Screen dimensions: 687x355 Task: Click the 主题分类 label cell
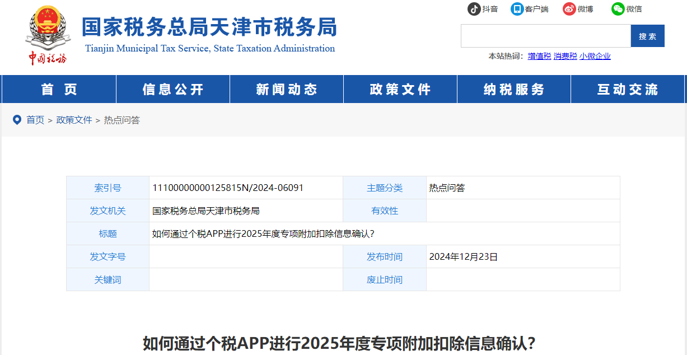(x=385, y=188)
